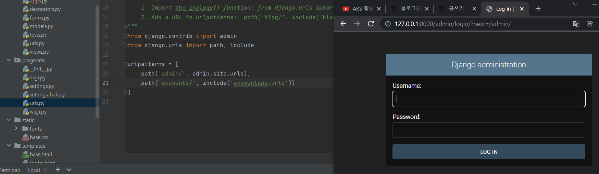Focus the Password input field
599x174 pixels.
[489, 130]
